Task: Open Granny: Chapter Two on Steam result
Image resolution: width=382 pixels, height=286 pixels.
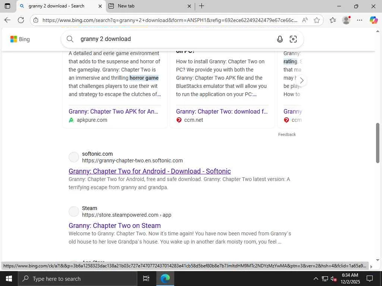Action: 115,225
